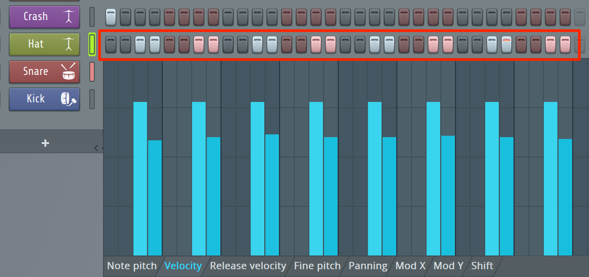Open the Mod Y tab

[x=448, y=266]
